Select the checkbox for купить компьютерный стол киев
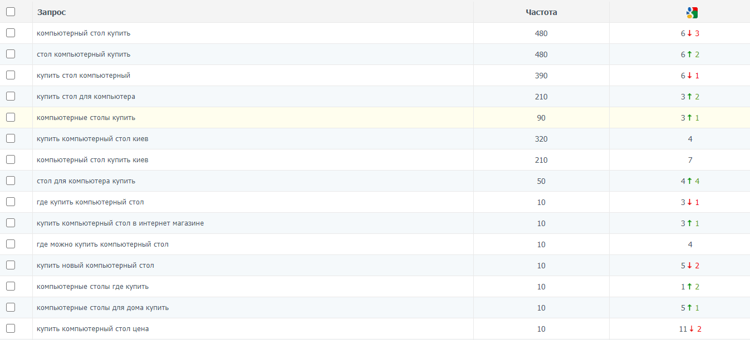 (11, 138)
